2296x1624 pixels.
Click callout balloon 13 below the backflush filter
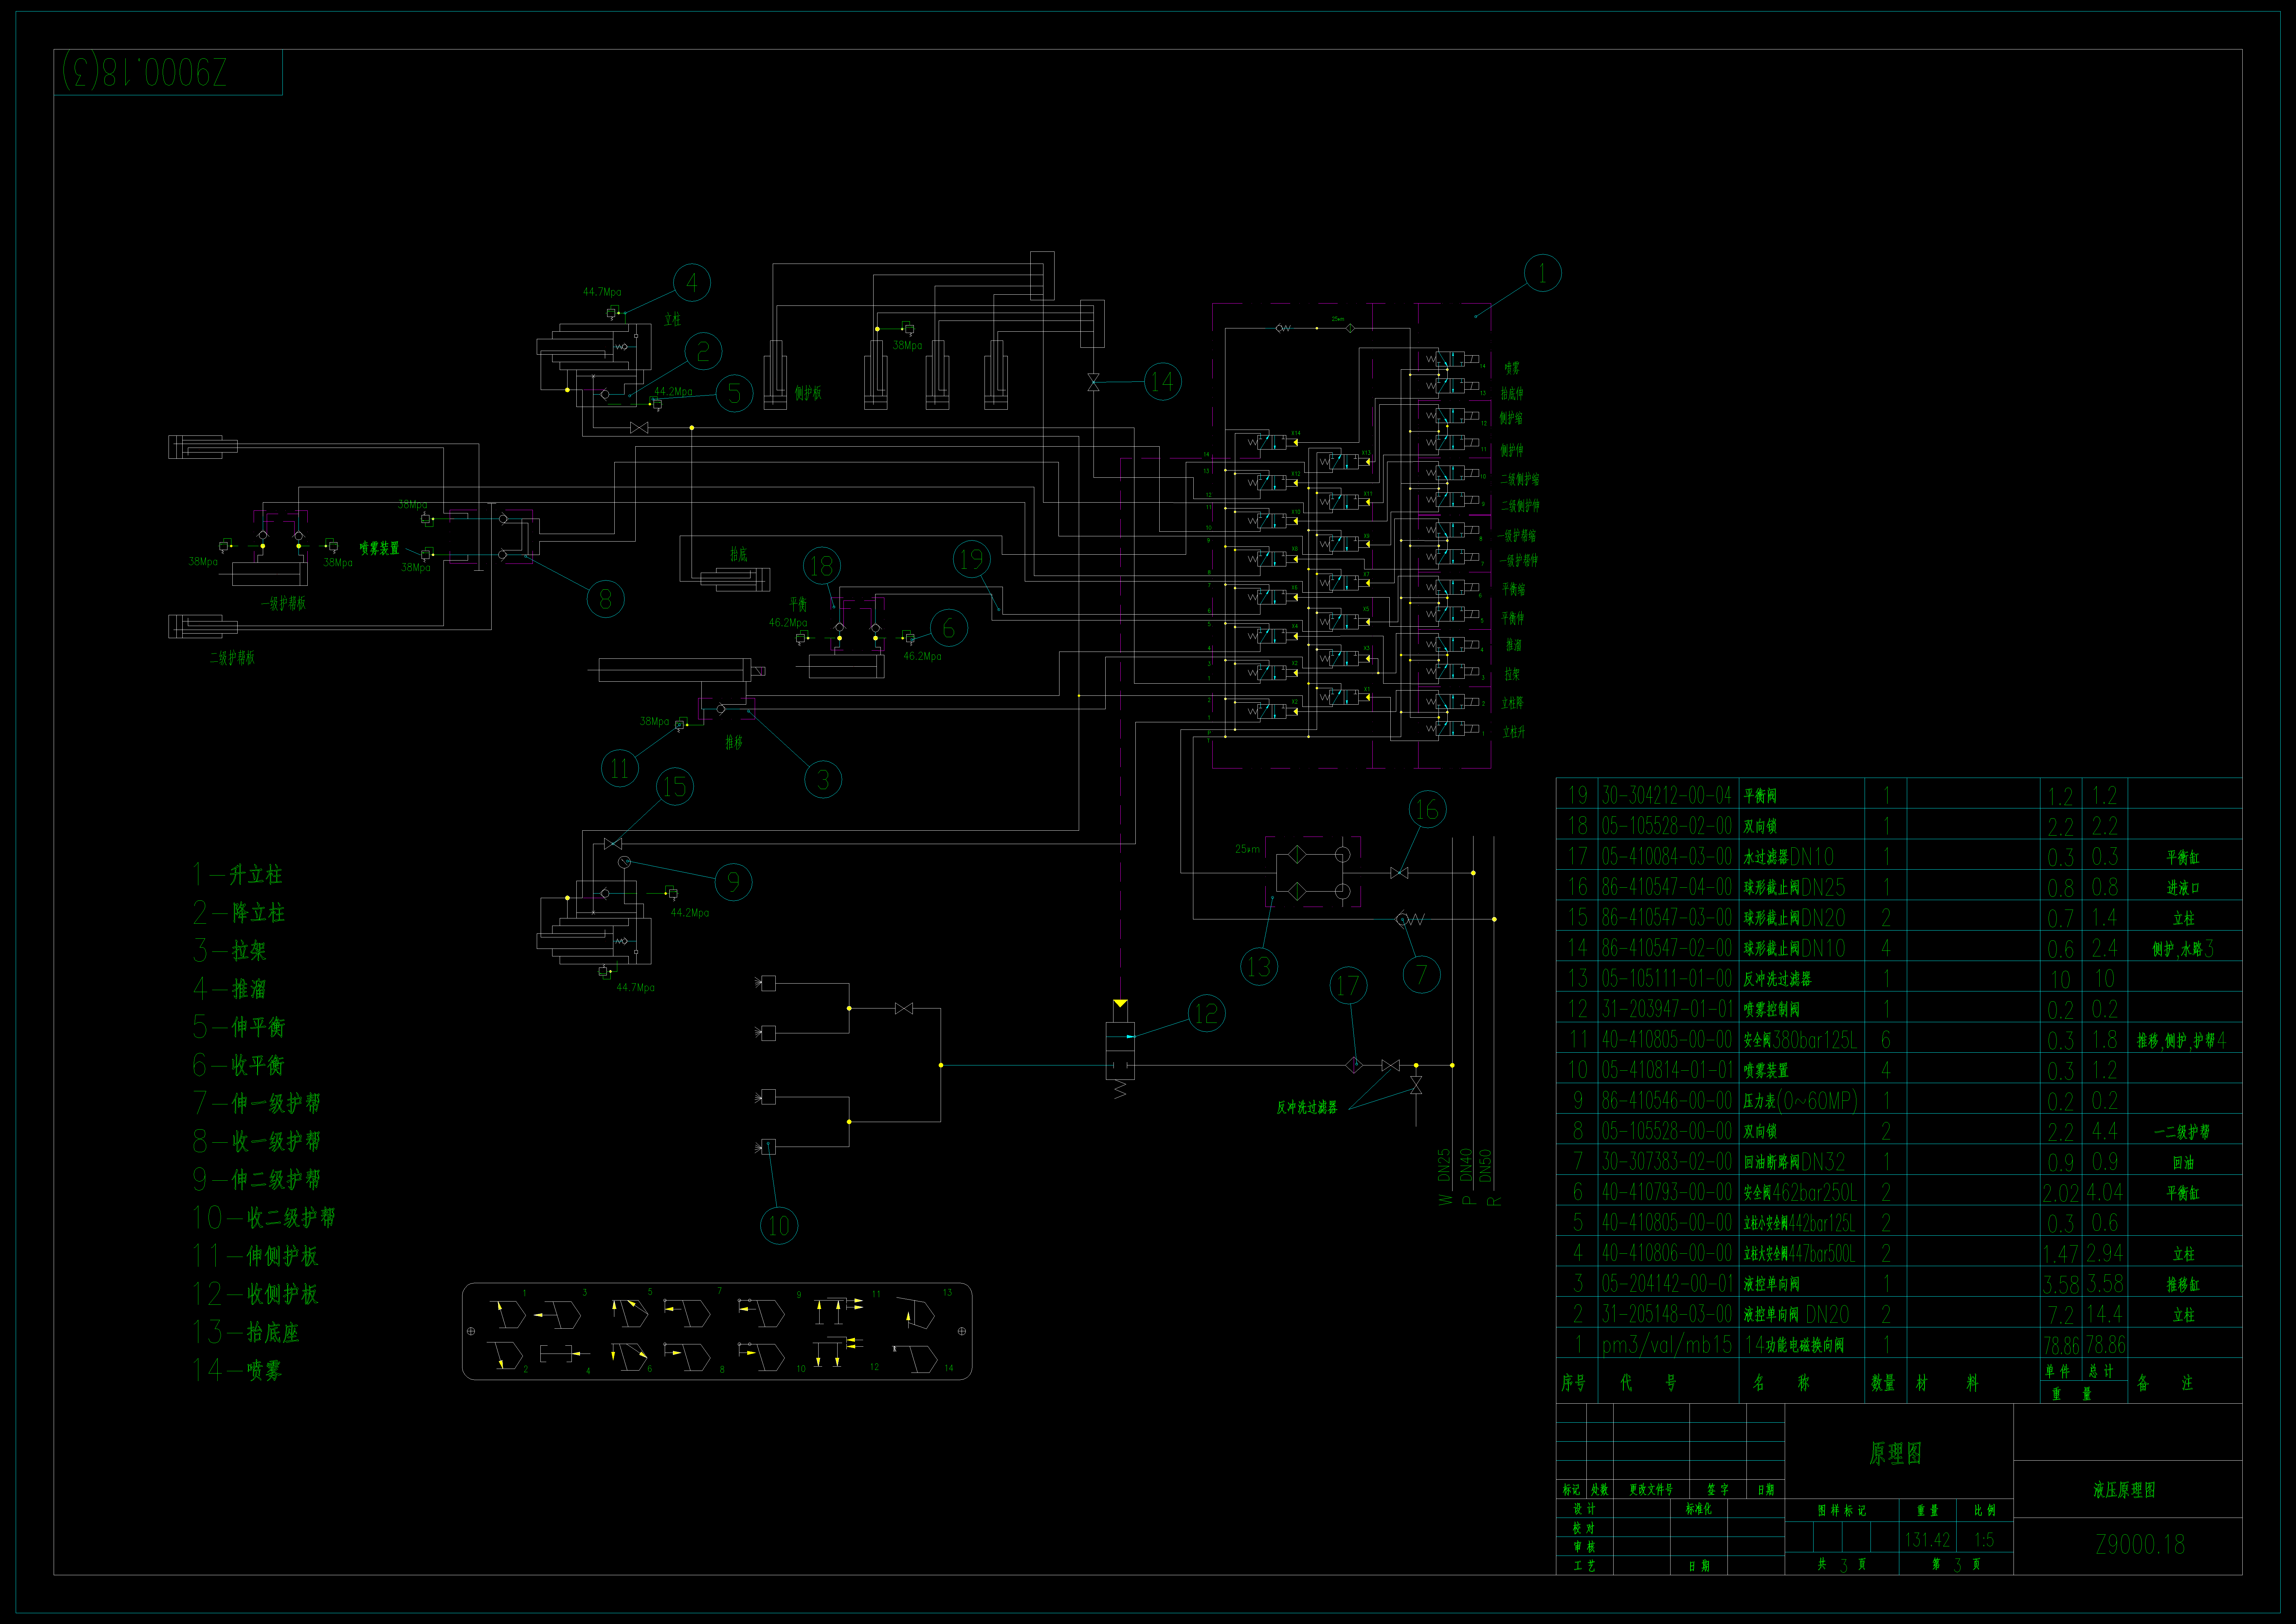coord(1259,967)
